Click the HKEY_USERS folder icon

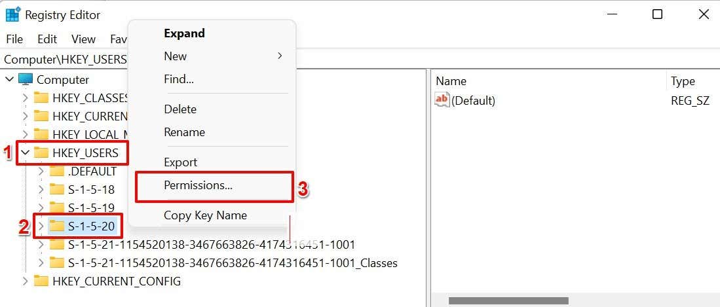pos(41,153)
